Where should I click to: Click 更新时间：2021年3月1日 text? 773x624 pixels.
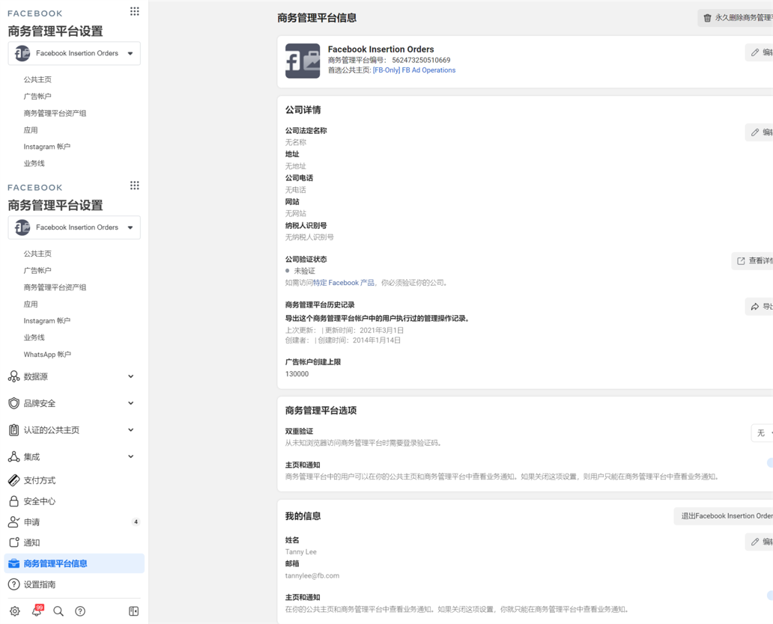coord(364,330)
